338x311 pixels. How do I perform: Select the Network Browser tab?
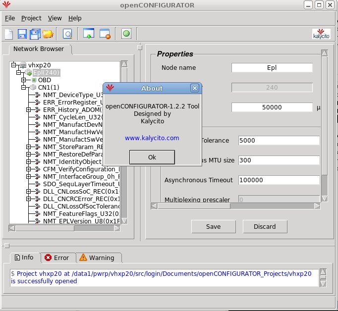(x=40, y=49)
